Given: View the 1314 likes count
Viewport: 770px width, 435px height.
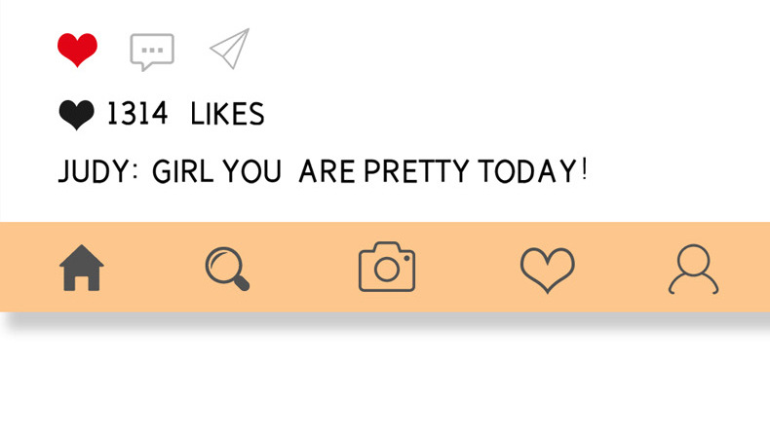Looking at the screenshot, I should point(185,115).
